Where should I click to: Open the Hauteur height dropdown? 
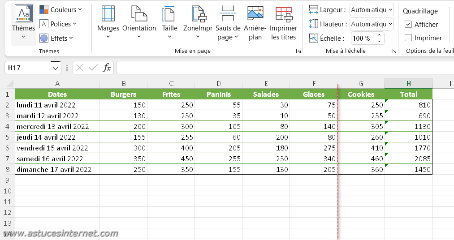pos(372,24)
